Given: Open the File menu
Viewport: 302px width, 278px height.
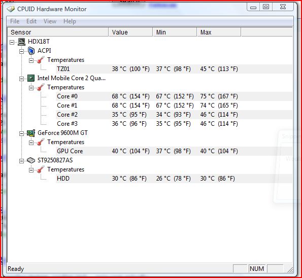Looking at the screenshot, I should pyautogui.click(x=15, y=21).
